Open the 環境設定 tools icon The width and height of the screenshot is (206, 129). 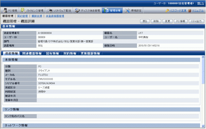[127, 11]
